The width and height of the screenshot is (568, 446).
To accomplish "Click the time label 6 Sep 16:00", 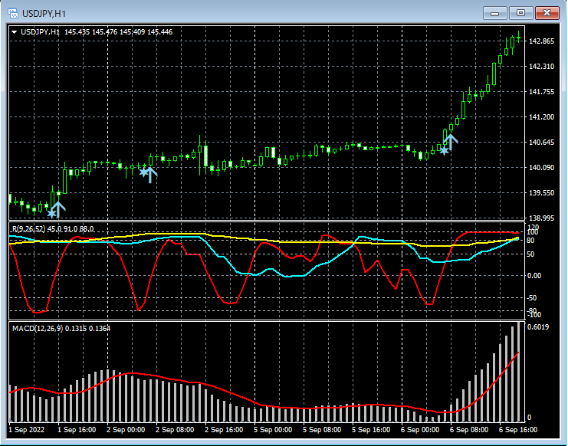I will tap(518, 430).
